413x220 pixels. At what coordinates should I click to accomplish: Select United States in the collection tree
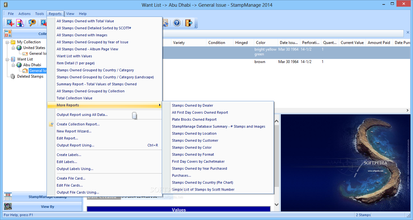(x=34, y=48)
